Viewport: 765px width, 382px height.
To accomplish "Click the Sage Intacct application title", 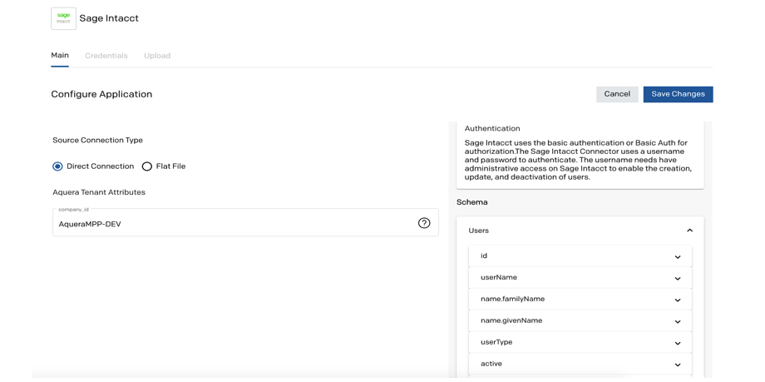I will (x=109, y=18).
